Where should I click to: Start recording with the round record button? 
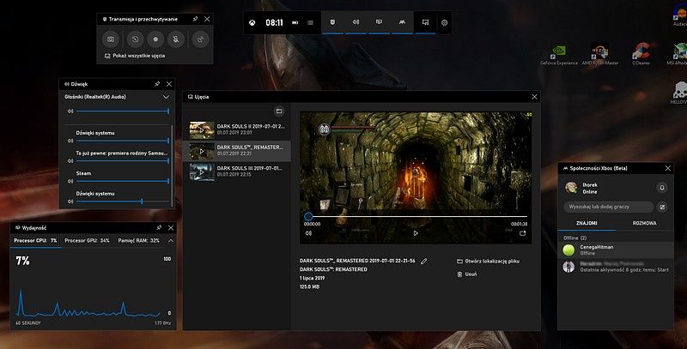pos(155,39)
